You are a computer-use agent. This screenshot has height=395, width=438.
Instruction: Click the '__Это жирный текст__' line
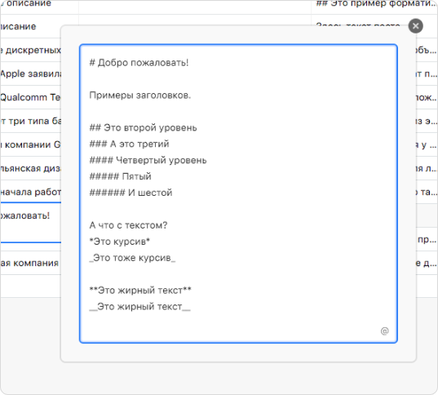[140, 306]
